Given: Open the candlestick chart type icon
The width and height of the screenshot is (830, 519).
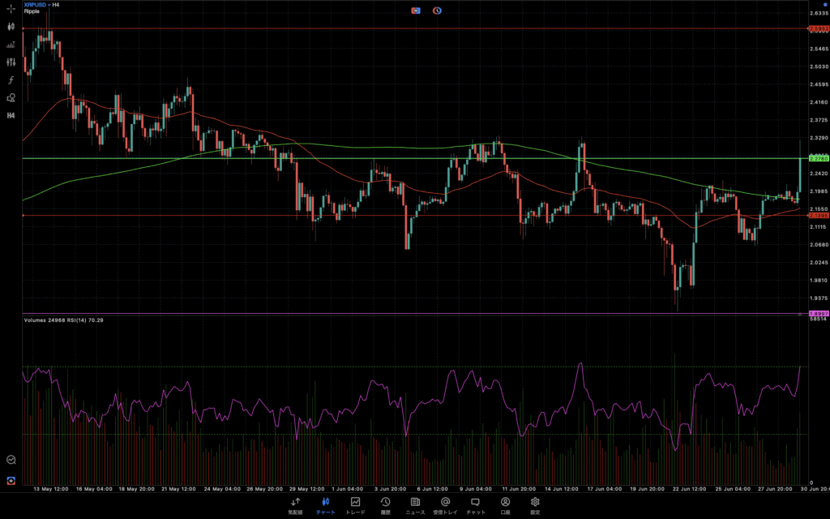Looking at the screenshot, I should coord(11,27).
